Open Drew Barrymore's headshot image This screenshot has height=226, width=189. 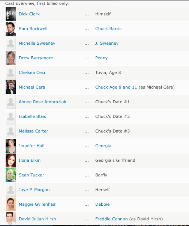tap(10, 58)
